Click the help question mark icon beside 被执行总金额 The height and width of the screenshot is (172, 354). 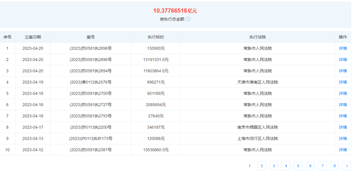coord(188,19)
